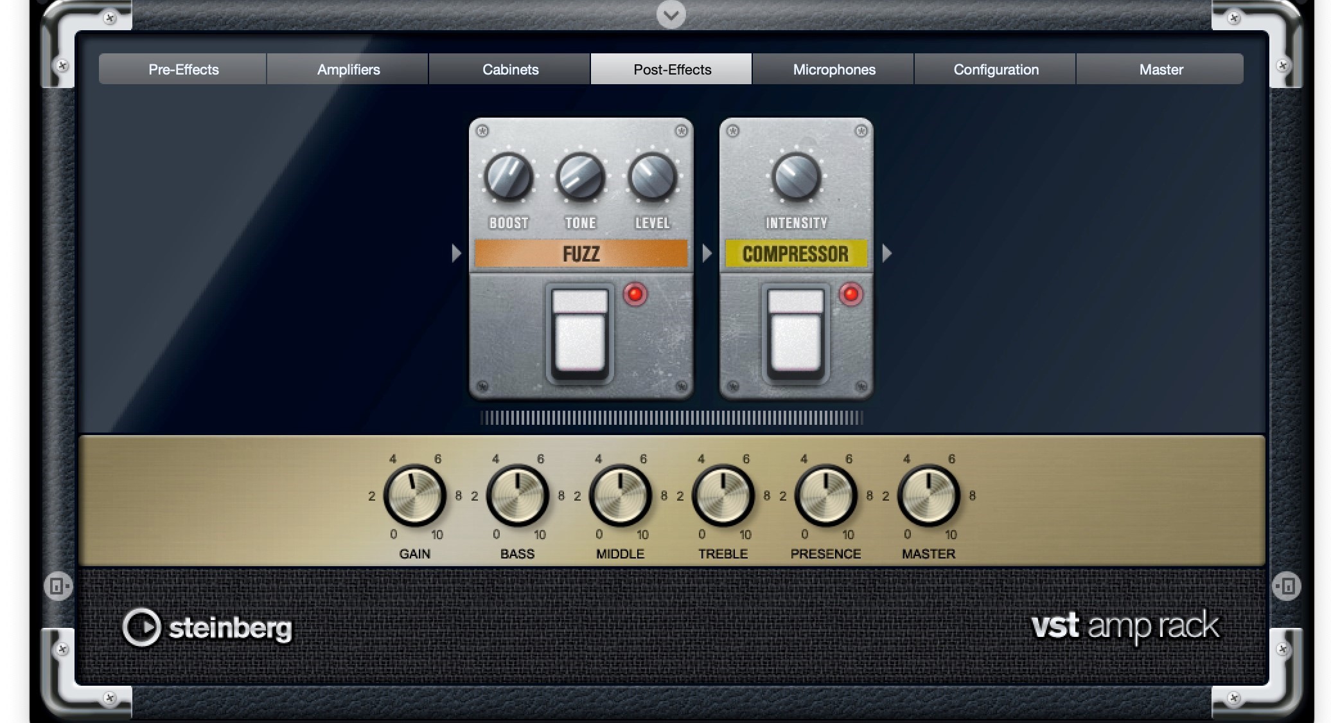The image size is (1331, 723).
Task: Click the arrow between Fuzz and Compressor
Action: pos(707,253)
